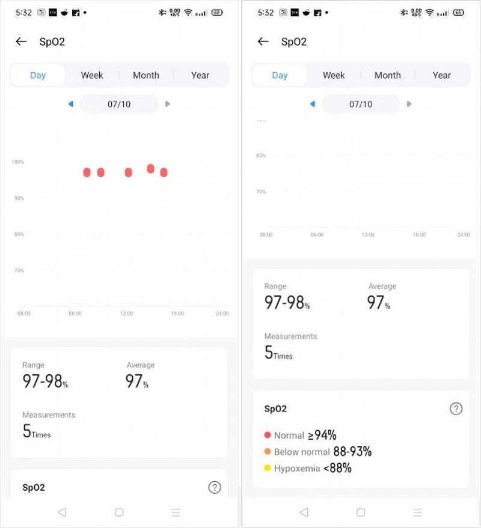Switch to the Month tab
Image resolution: width=481 pixels, height=528 pixels.
tap(146, 74)
